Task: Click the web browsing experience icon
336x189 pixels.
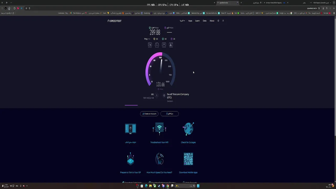Action: [x=150, y=45]
